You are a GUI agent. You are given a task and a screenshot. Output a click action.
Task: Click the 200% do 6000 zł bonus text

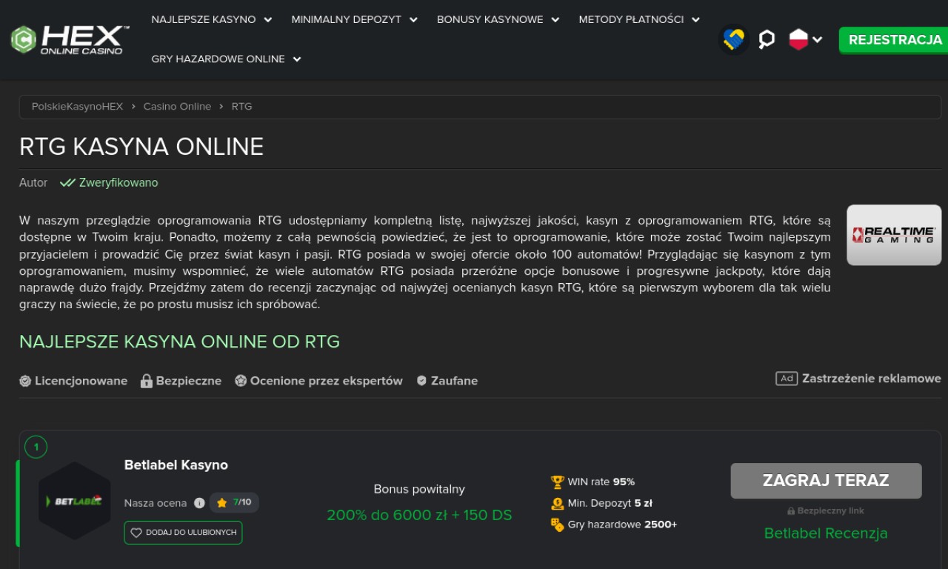click(x=419, y=515)
